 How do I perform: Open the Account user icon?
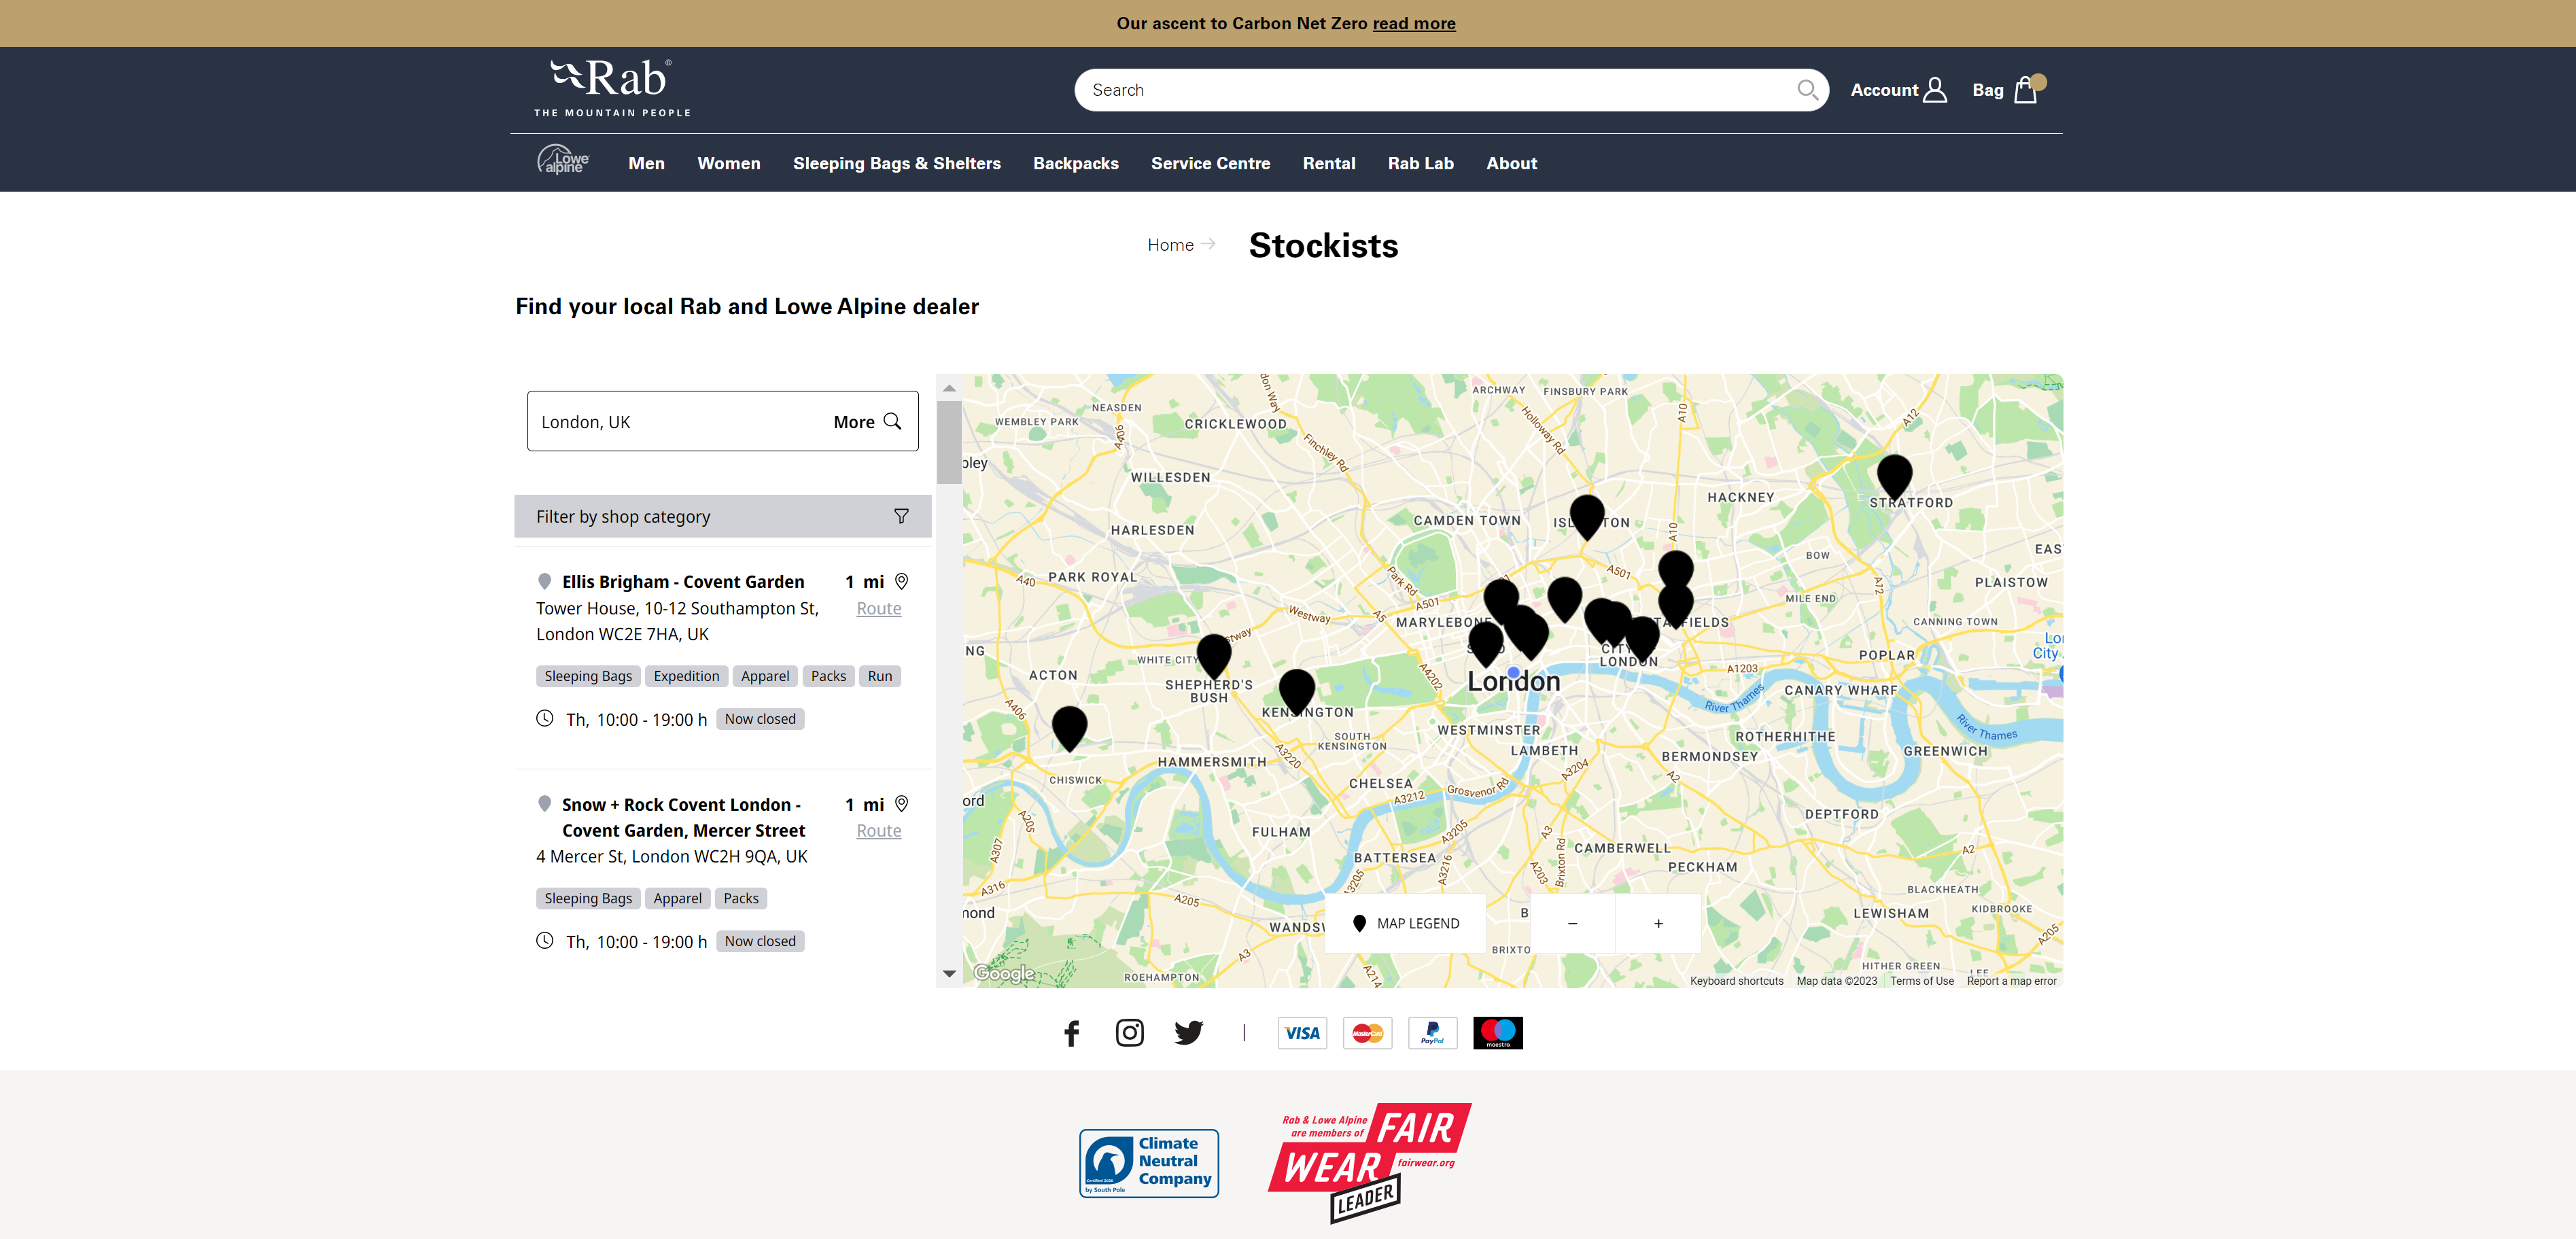point(1935,90)
